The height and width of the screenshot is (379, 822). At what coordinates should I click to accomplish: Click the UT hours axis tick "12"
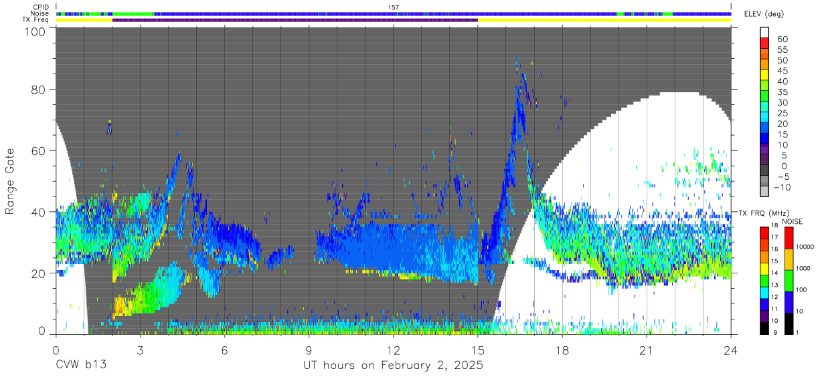click(x=394, y=350)
